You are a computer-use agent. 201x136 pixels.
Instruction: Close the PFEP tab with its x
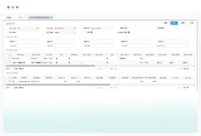[x=25, y=17]
